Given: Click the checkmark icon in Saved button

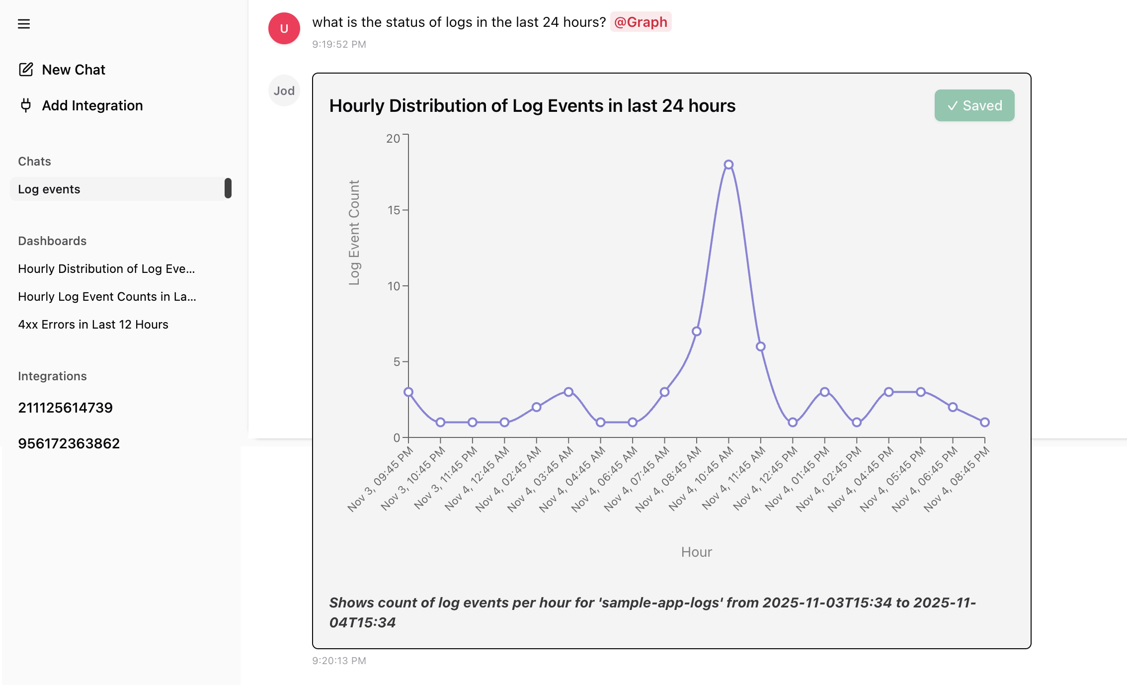Looking at the screenshot, I should [x=952, y=106].
